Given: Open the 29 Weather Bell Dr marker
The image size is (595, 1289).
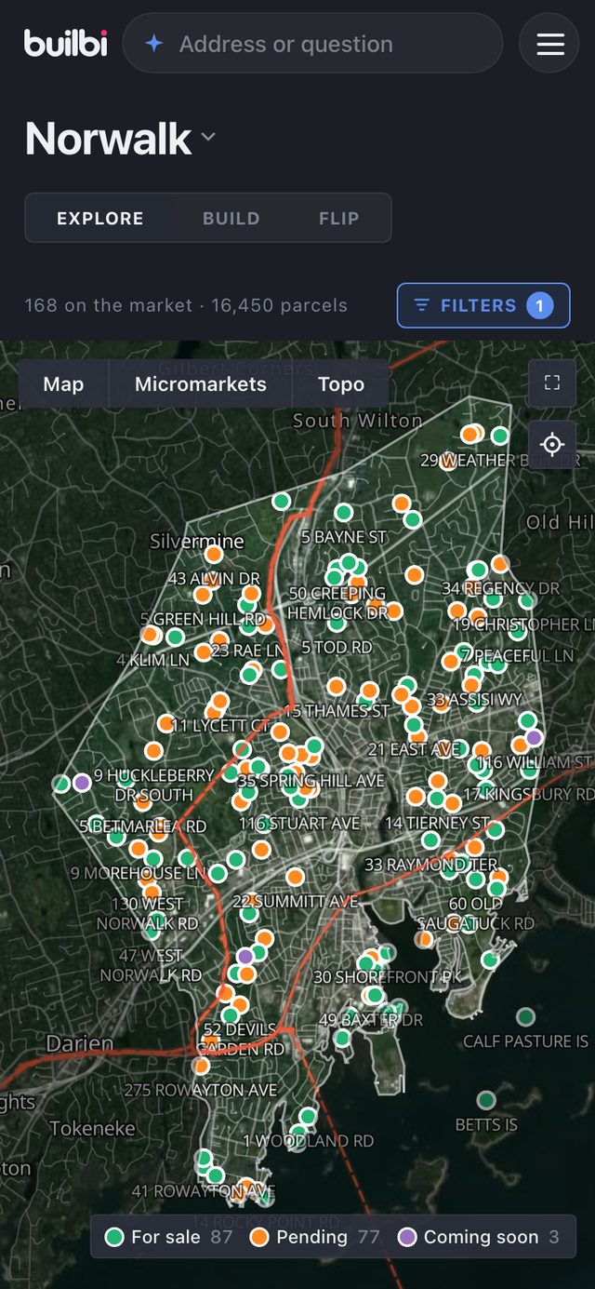Looking at the screenshot, I should pos(448,462).
